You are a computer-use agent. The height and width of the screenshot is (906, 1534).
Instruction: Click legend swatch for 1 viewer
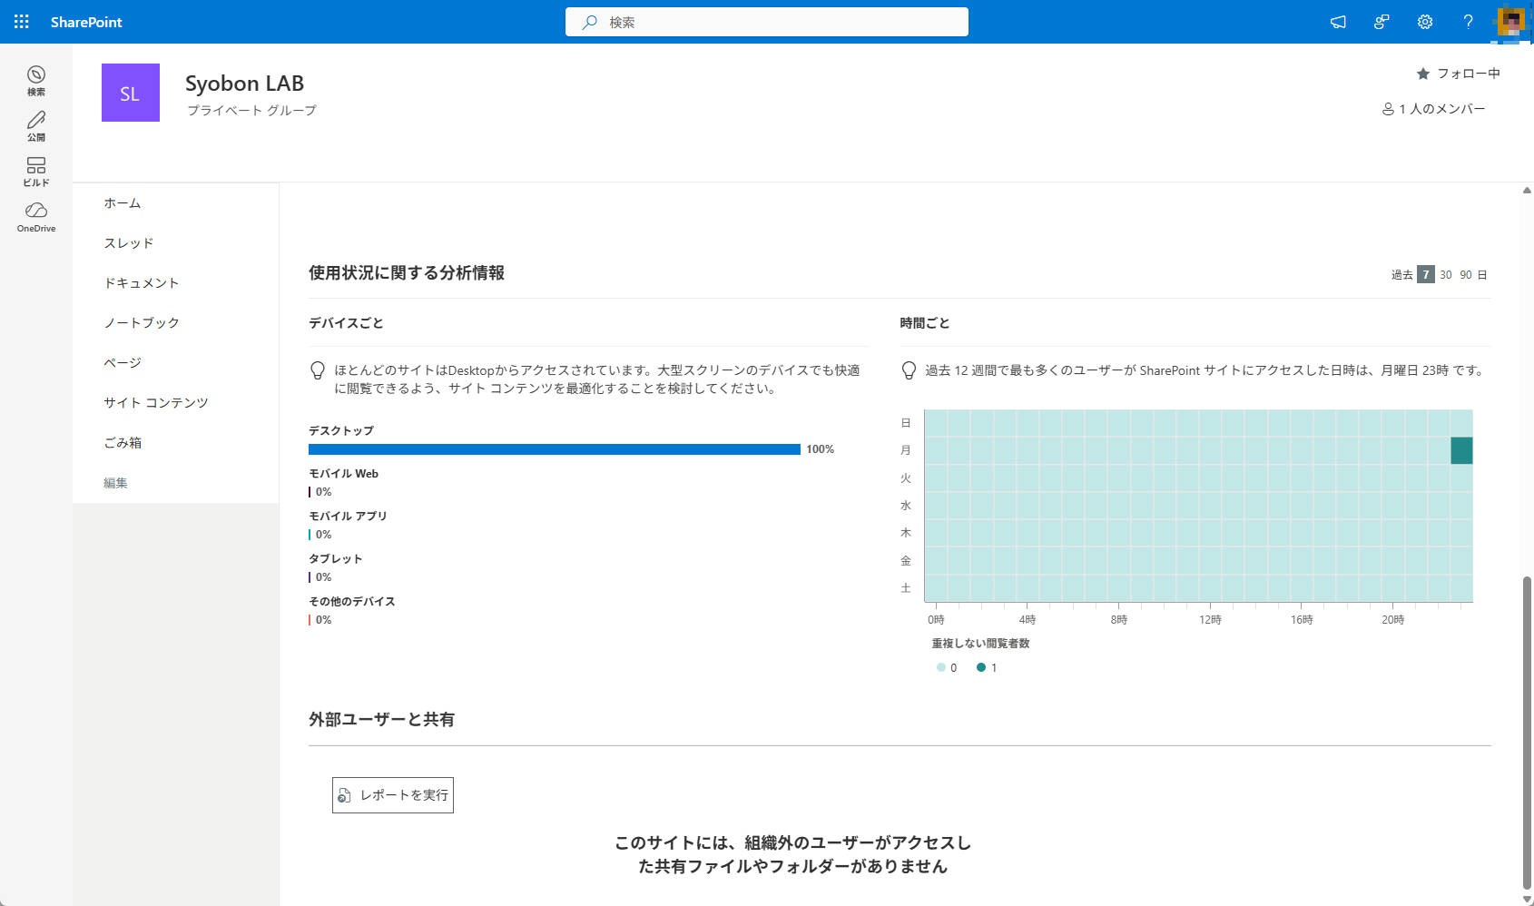pos(981,667)
